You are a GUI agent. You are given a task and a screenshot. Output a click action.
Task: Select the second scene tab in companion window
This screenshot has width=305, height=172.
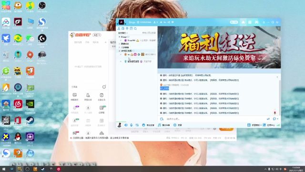87,43
